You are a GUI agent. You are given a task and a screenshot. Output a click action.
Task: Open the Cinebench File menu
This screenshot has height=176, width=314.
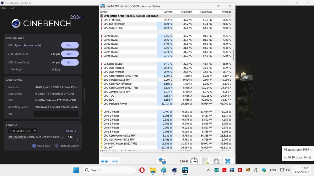4,8
